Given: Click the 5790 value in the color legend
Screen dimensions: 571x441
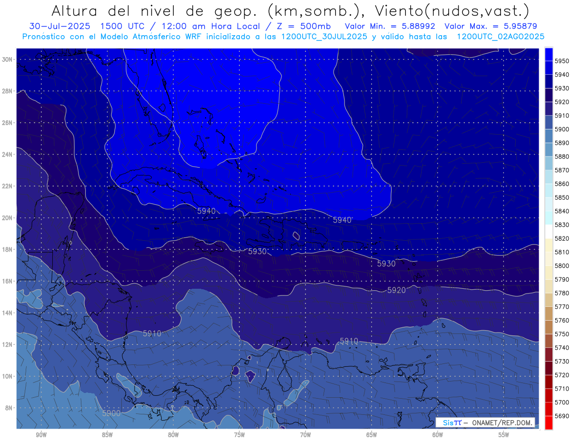Looking at the screenshot, I should pos(562,279).
